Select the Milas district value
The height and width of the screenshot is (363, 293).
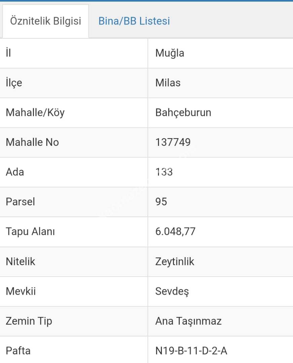click(x=168, y=83)
